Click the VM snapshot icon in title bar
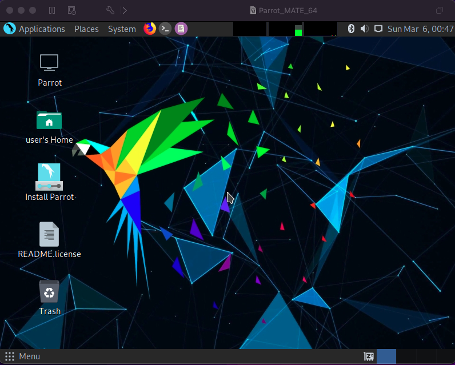Viewport: 455px width, 365px height. pos(71,10)
